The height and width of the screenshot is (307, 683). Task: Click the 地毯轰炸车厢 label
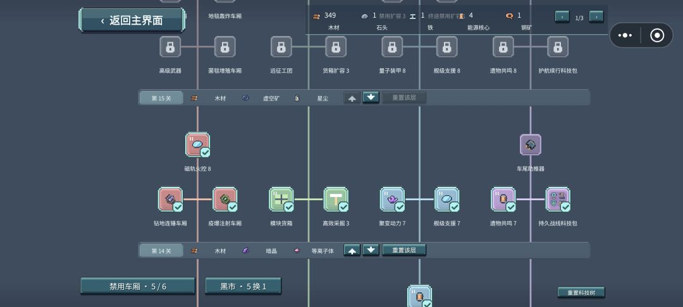225,16
